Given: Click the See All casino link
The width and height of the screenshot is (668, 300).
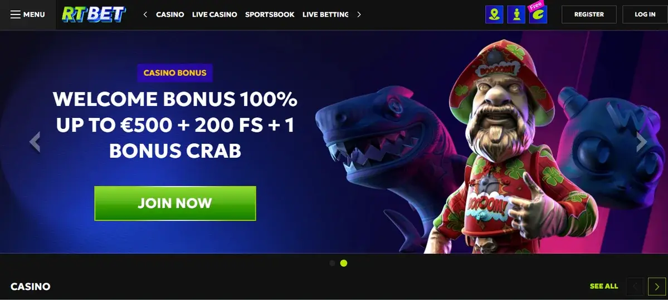Looking at the screenshot, I should (x=604, y=287).
